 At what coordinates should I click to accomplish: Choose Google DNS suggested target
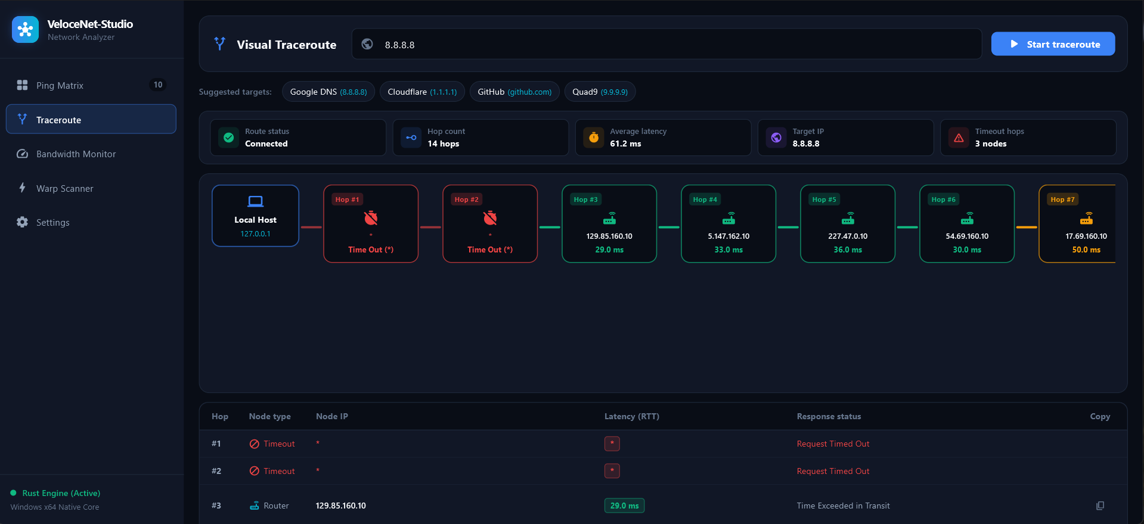point(328,92)
